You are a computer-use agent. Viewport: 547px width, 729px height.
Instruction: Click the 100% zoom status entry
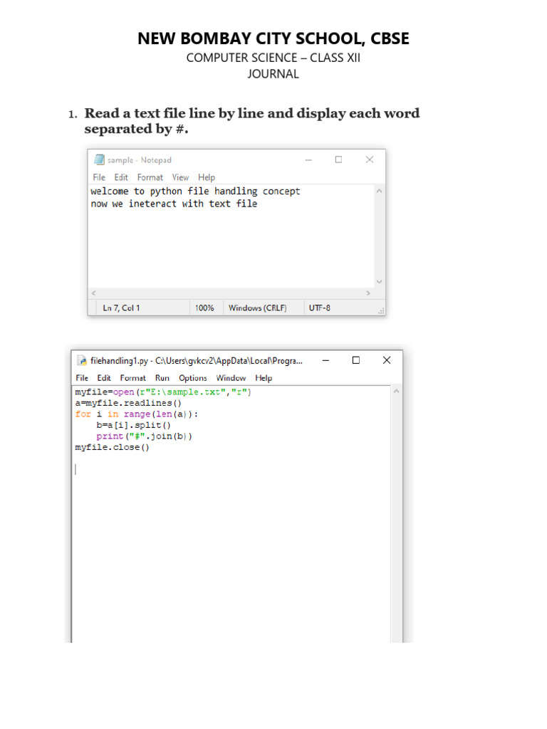[x=204, y=308]
